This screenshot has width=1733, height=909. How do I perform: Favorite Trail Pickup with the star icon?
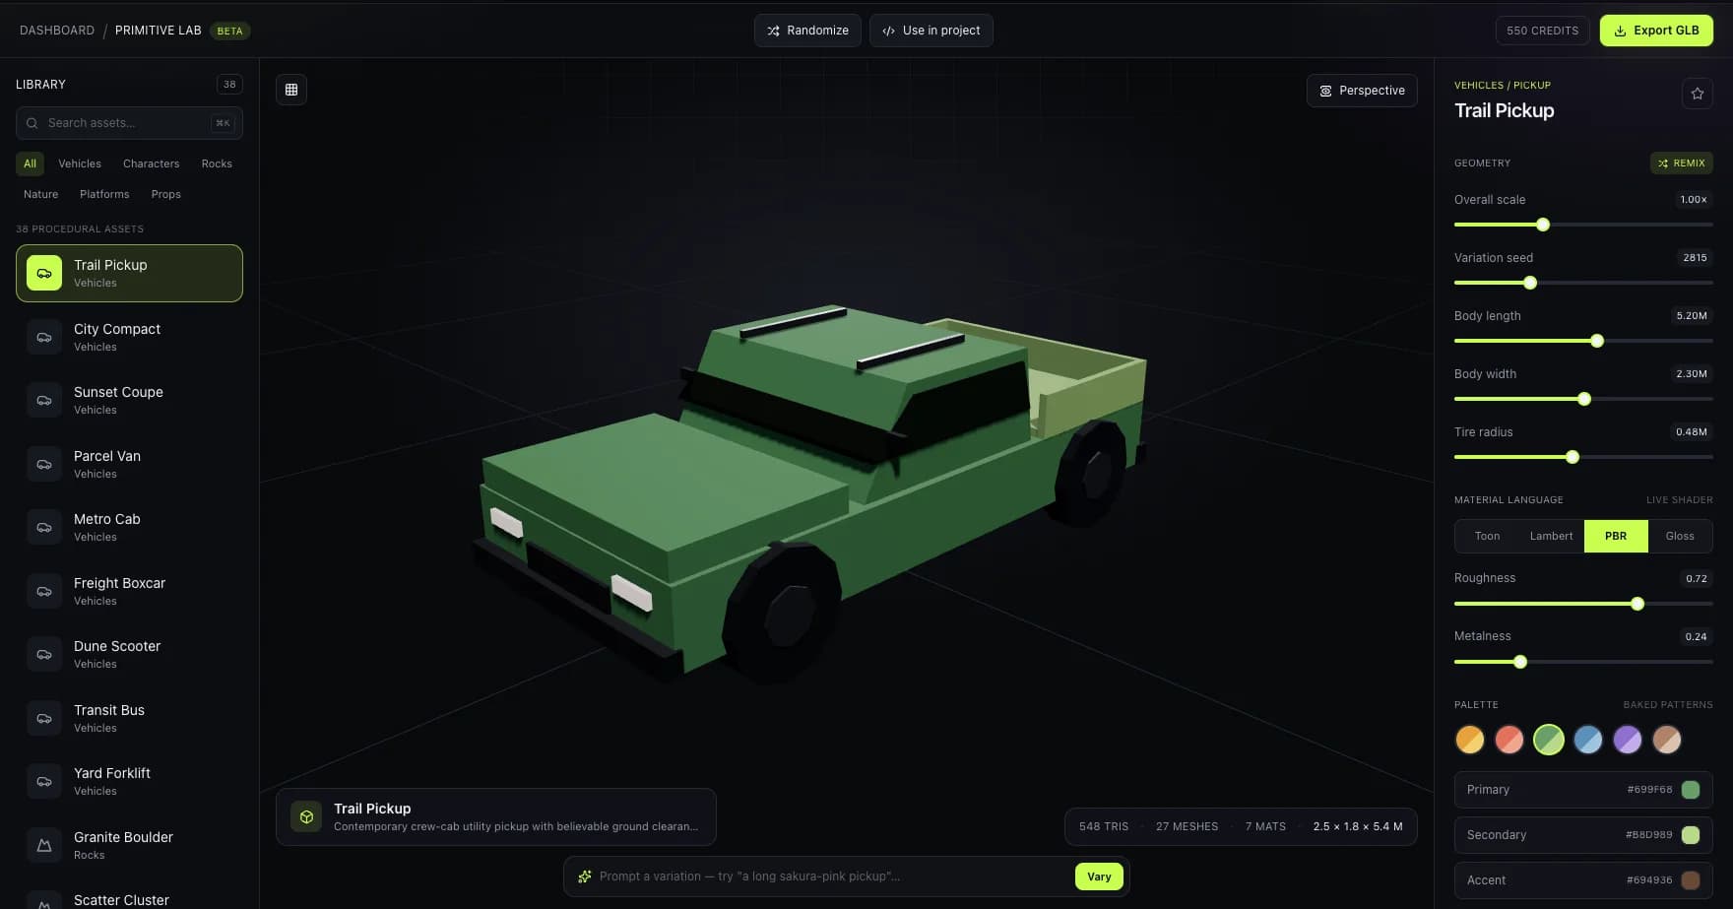coord(1698,94)
